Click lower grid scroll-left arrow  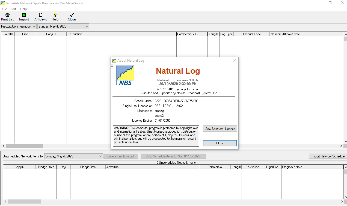pyautogui.click(x=5, y=202)
